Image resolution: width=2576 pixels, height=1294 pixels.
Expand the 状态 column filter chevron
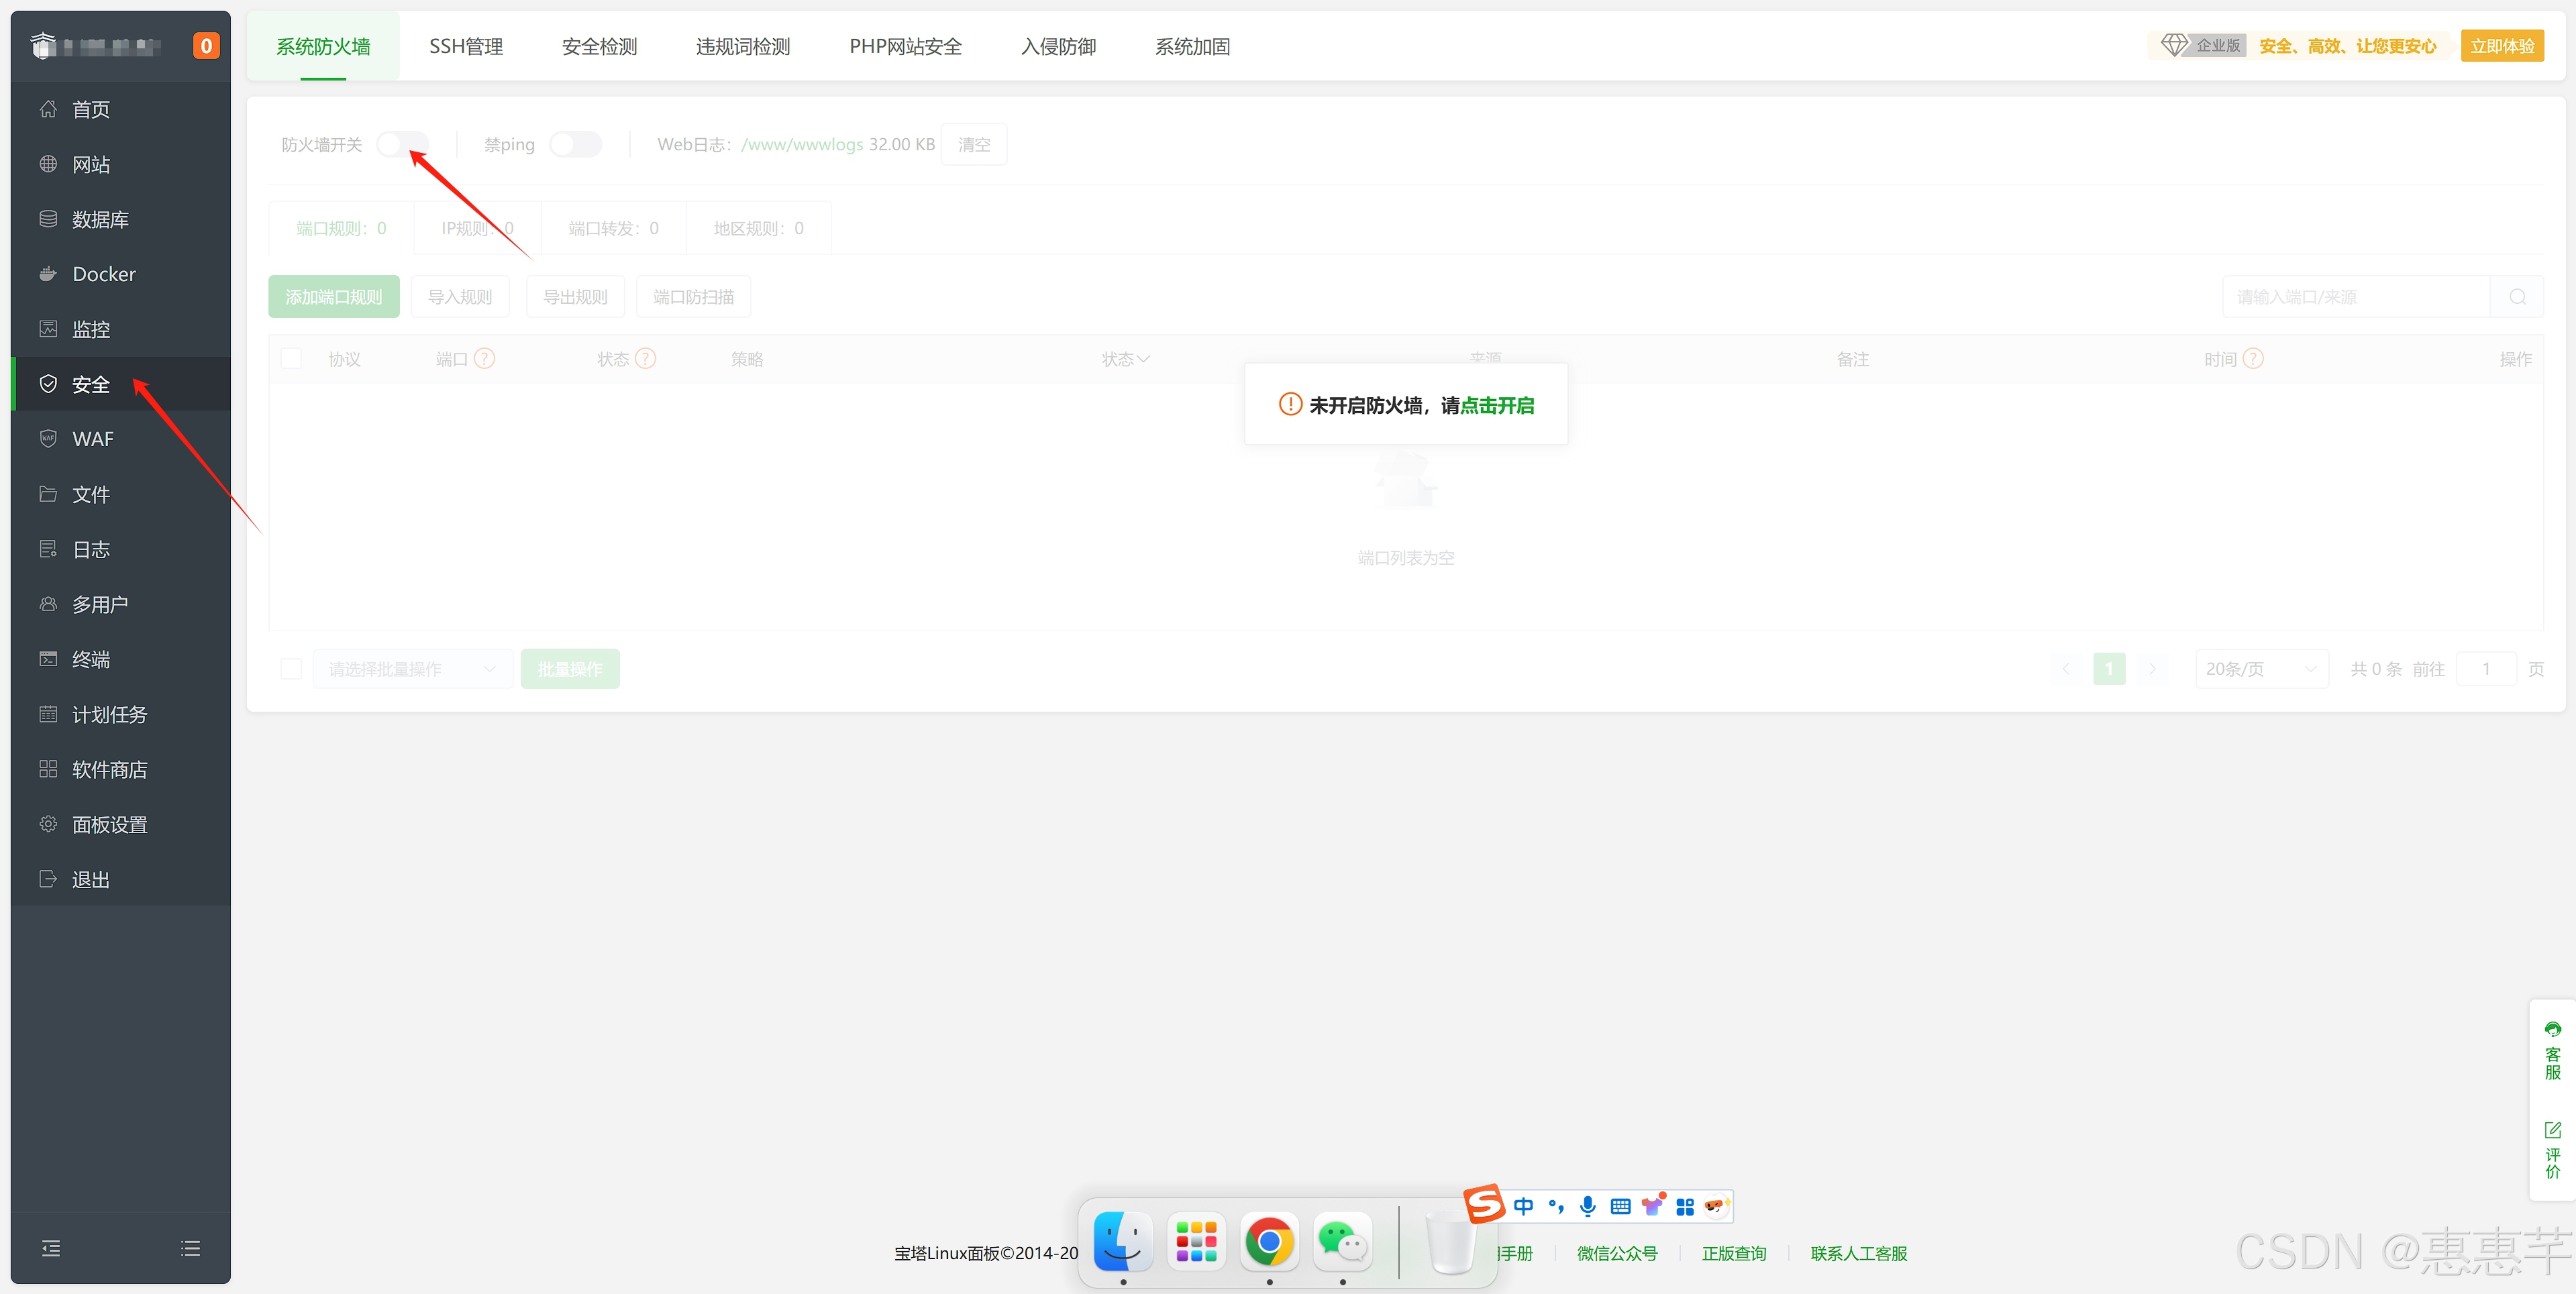click(1144, 359)
